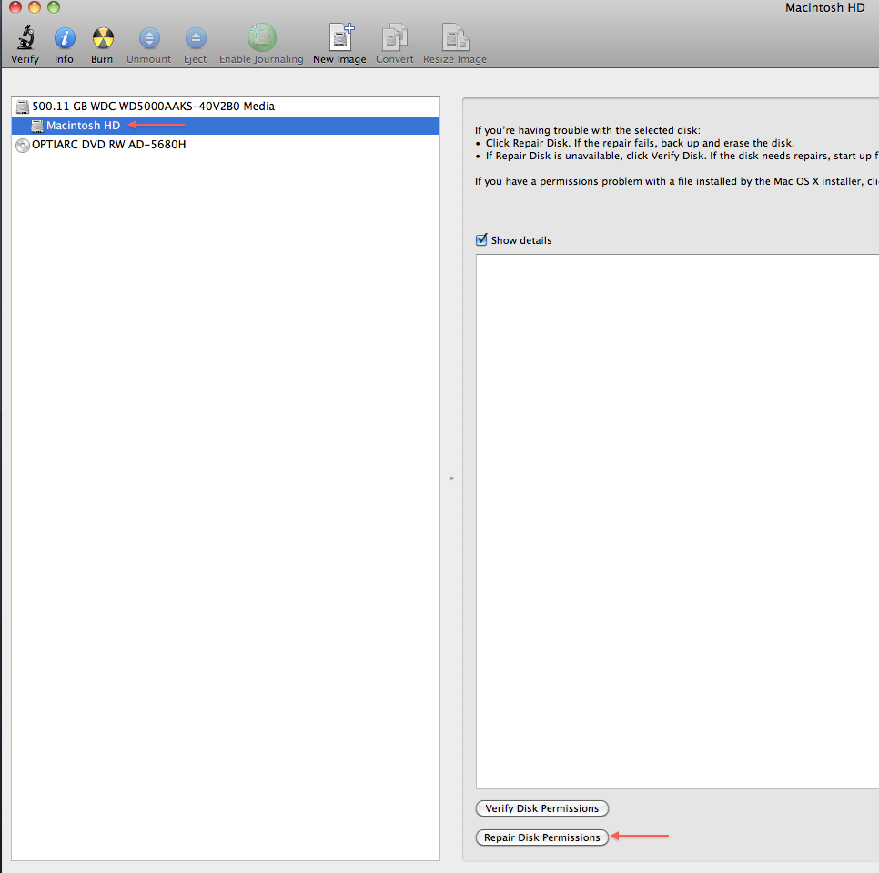Click the Unmount toolbar icon
879x873 pixels.
click(x=149, y=38)
